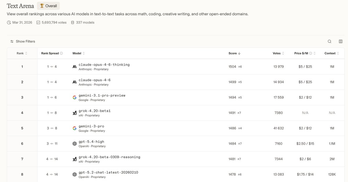The width and height of the screenshot is (348, 182).
Task: Click the 13 979 votes cell
Action: tap(279, 67)
